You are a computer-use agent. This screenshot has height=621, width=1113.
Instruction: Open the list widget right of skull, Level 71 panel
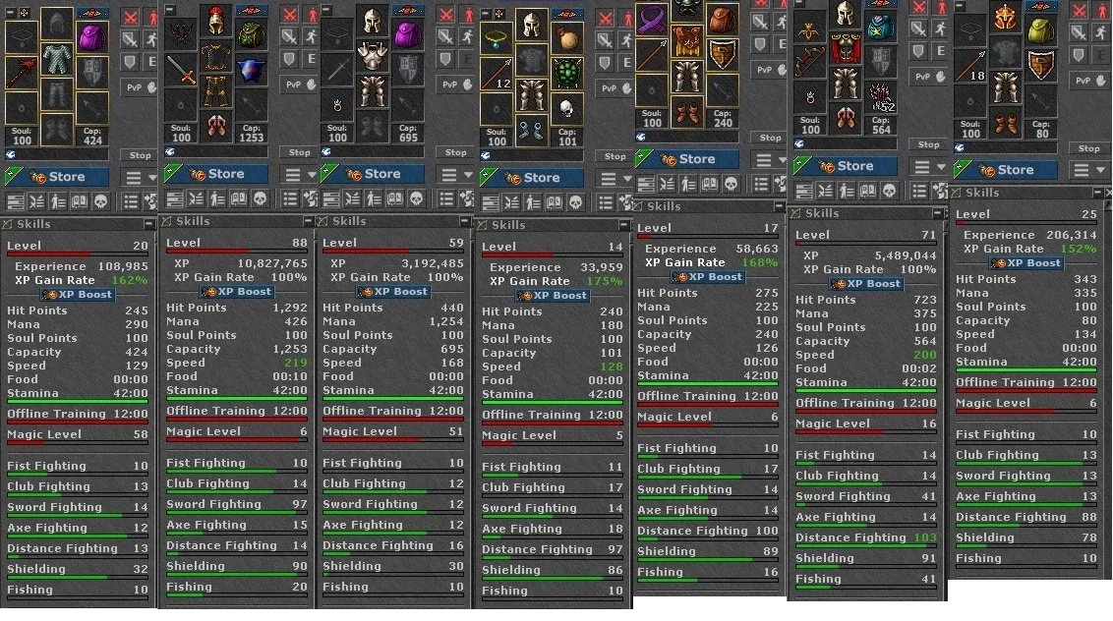point(919,191)
